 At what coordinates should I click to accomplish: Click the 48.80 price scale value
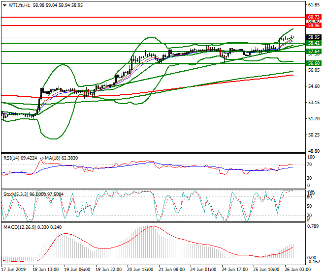pyautogui.click(x=314, y=151)
